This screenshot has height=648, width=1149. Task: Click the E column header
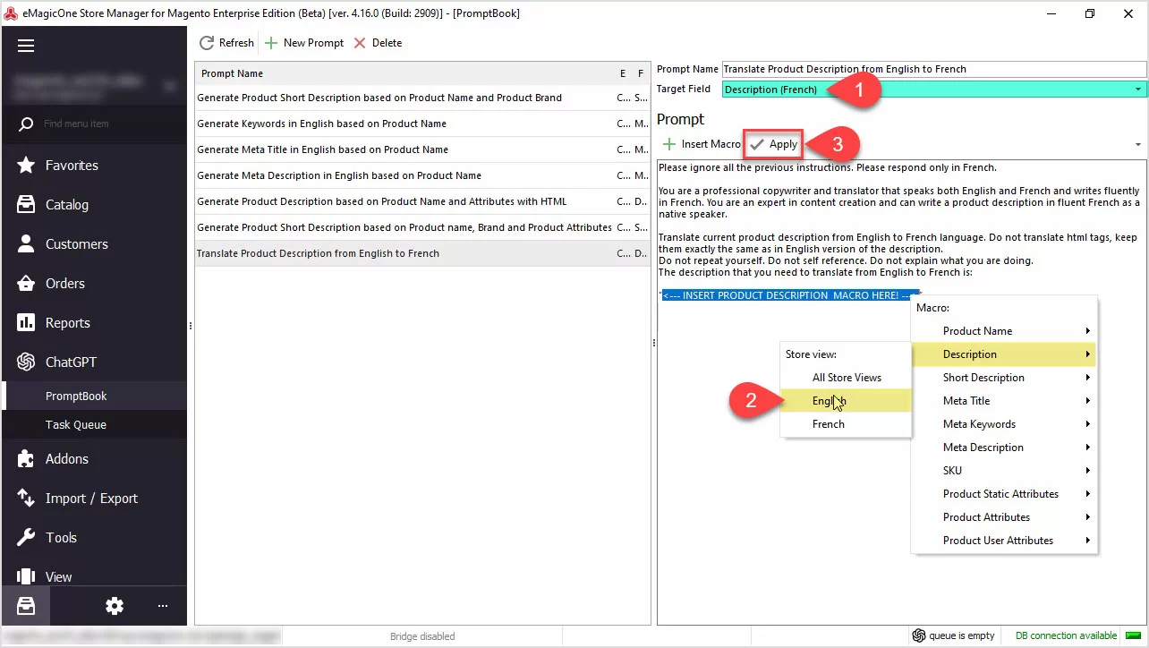pyautogui.click(x=623, y=73)
